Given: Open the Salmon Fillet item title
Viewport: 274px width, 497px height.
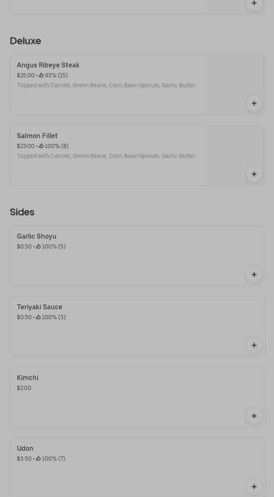Looking at the screenshot, I should point(37,136).
